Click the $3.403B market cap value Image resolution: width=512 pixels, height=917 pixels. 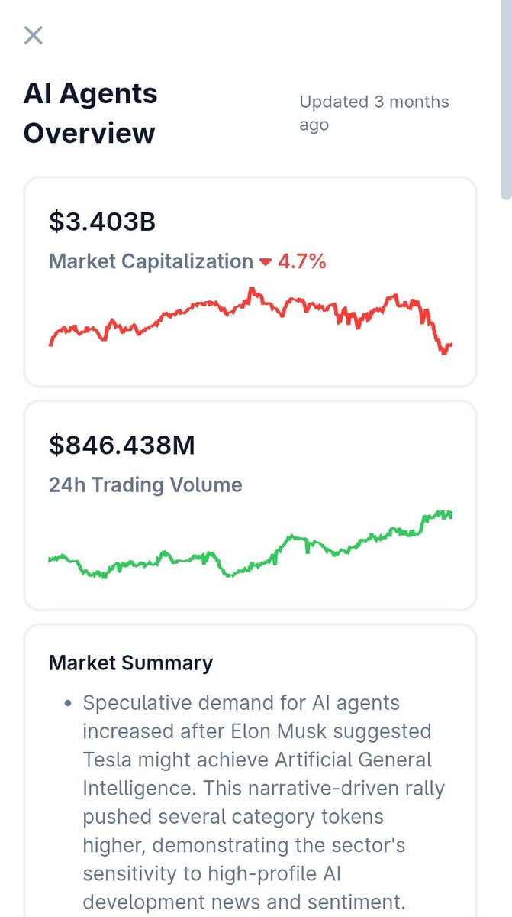pos(102,221)
